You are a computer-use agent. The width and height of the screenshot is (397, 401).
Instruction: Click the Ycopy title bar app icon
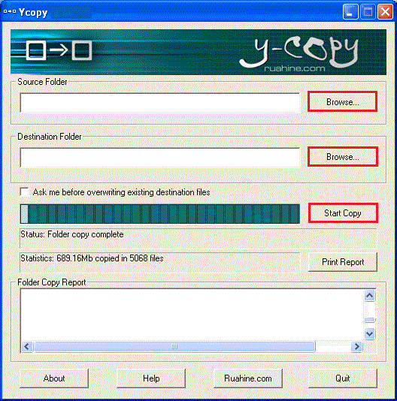10,12
